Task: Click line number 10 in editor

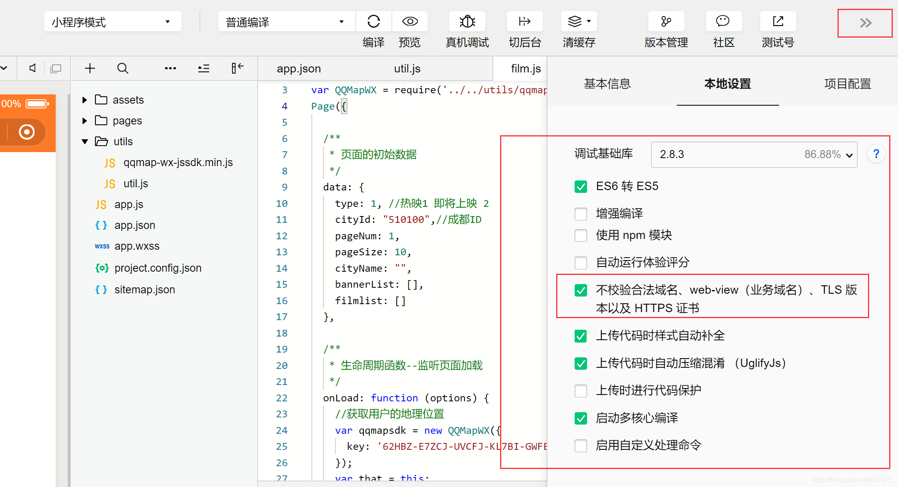Action: pos(281,204)
